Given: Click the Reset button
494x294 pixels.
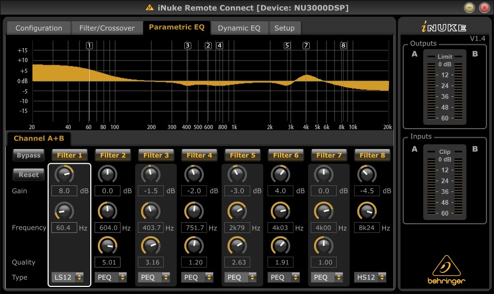Looking at the screenshot, I should (29, 175).
